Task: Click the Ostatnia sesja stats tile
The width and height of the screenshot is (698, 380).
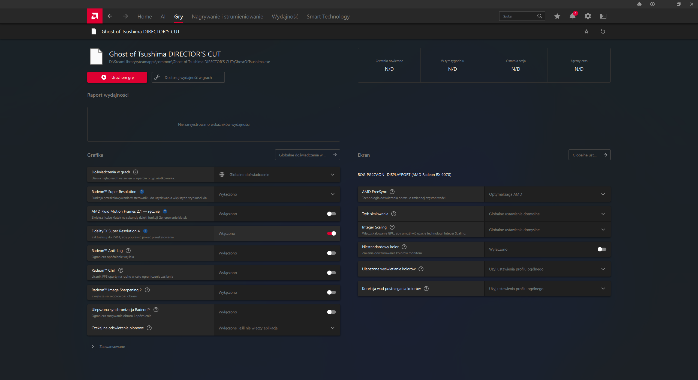Action: [516, 65]
